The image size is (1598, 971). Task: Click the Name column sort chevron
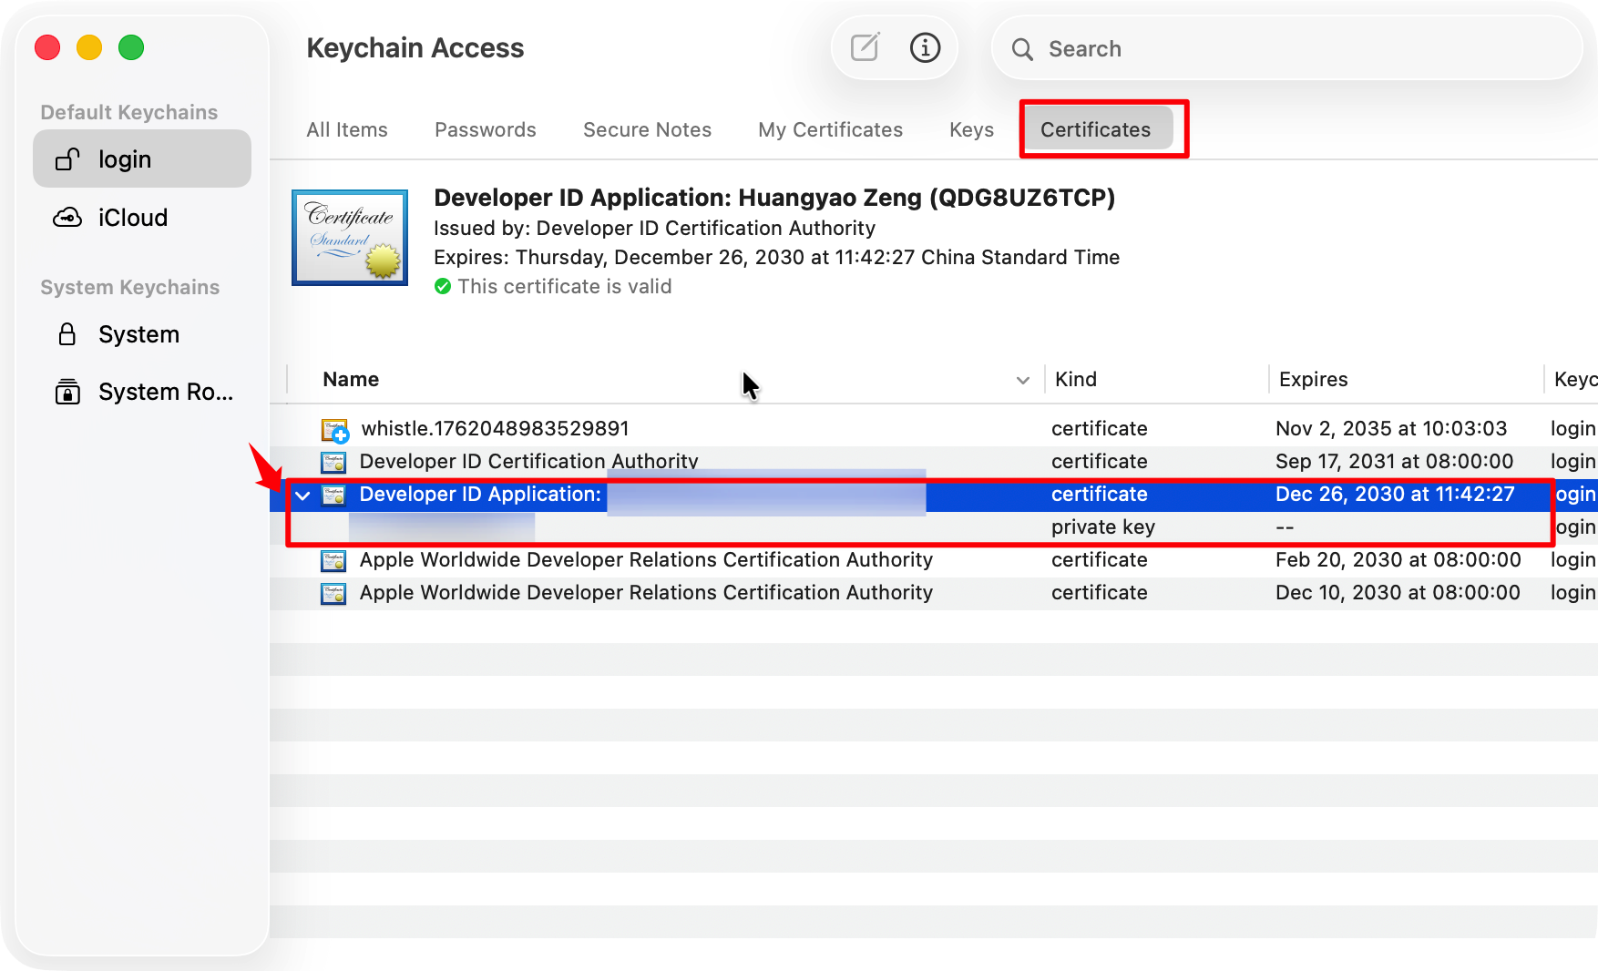tap(1022, 380)
